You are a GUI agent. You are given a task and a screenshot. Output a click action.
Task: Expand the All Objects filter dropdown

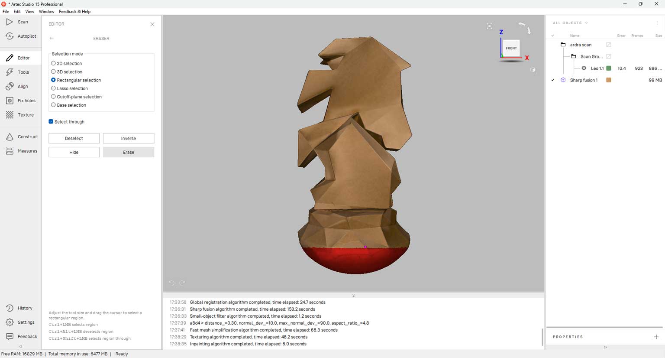(586, 23)
